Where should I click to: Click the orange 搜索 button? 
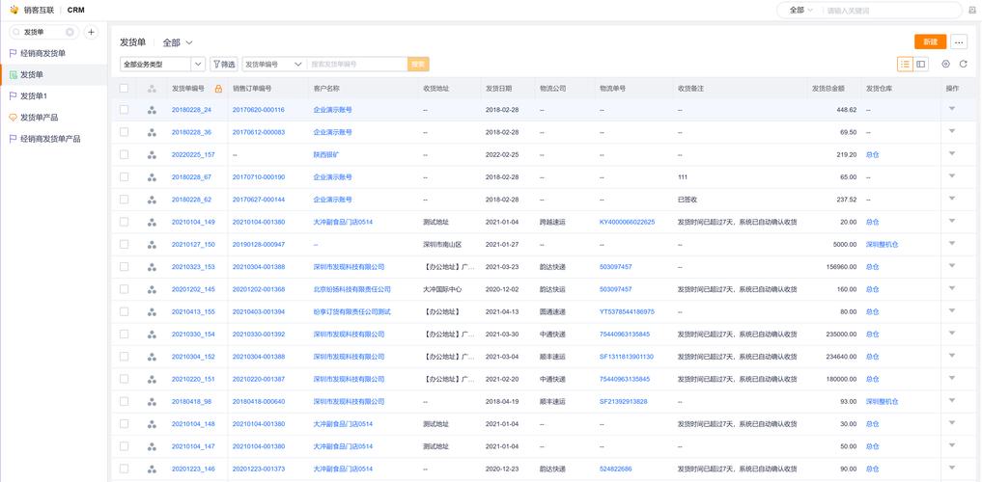click(418, 64)
